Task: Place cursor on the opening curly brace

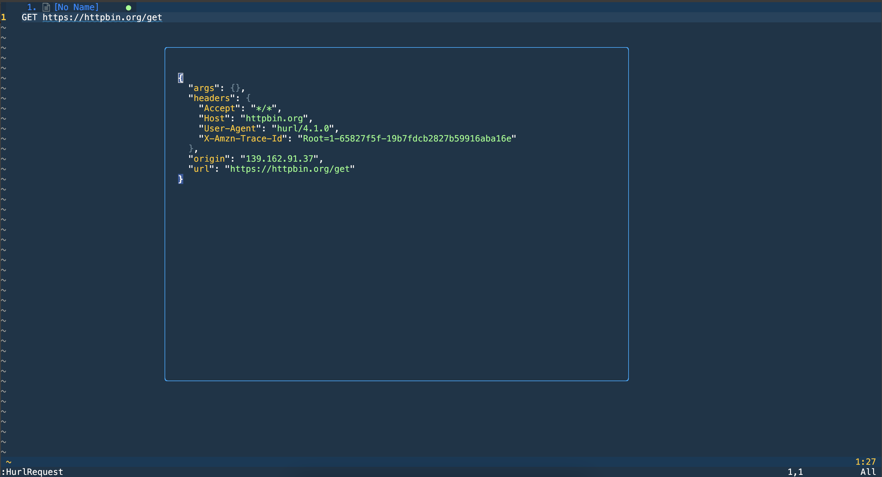Action: [x=181, y=78]
